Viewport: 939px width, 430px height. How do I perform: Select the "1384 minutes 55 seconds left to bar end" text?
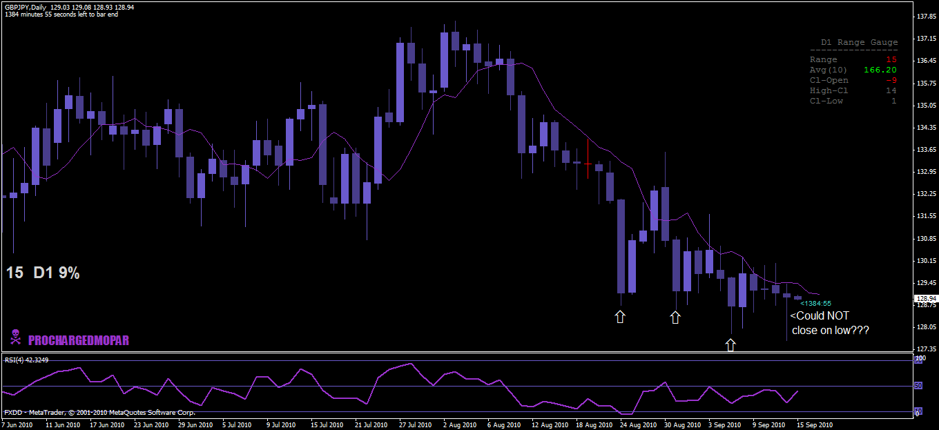(61, 14)
